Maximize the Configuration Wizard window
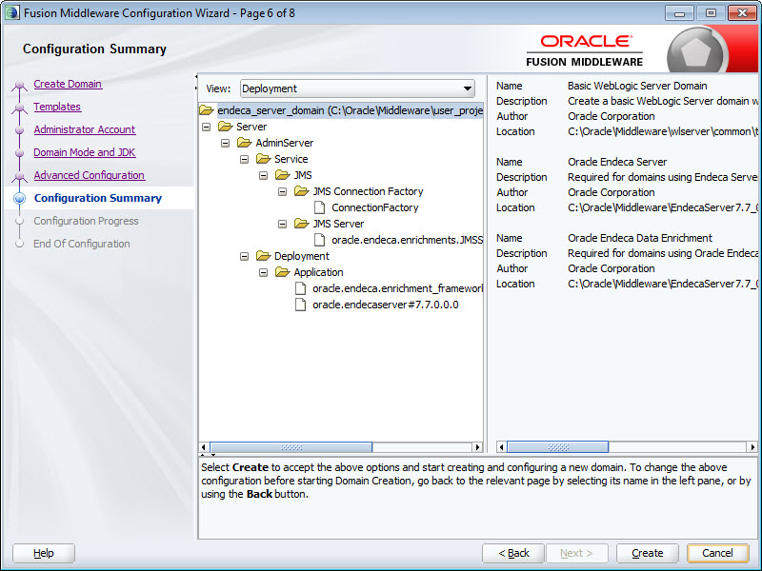The width and height of the screenshot is (762, 571). coord(711,13)
